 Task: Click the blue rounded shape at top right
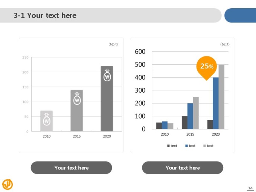240,15
